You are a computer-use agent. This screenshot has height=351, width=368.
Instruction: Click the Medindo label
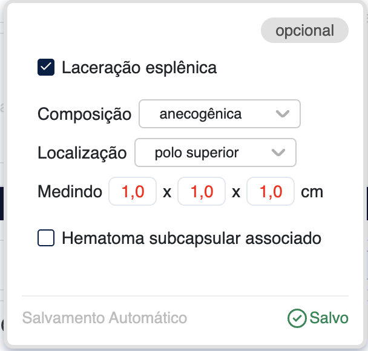coord(70,192)
